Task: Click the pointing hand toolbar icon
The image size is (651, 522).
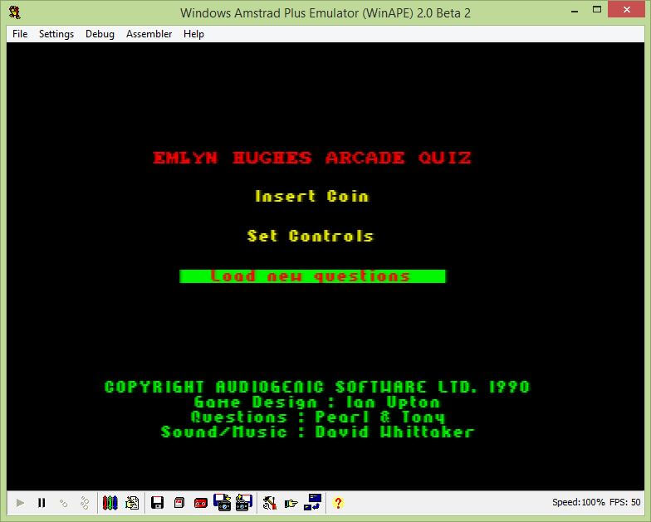Action: [291, 503]
